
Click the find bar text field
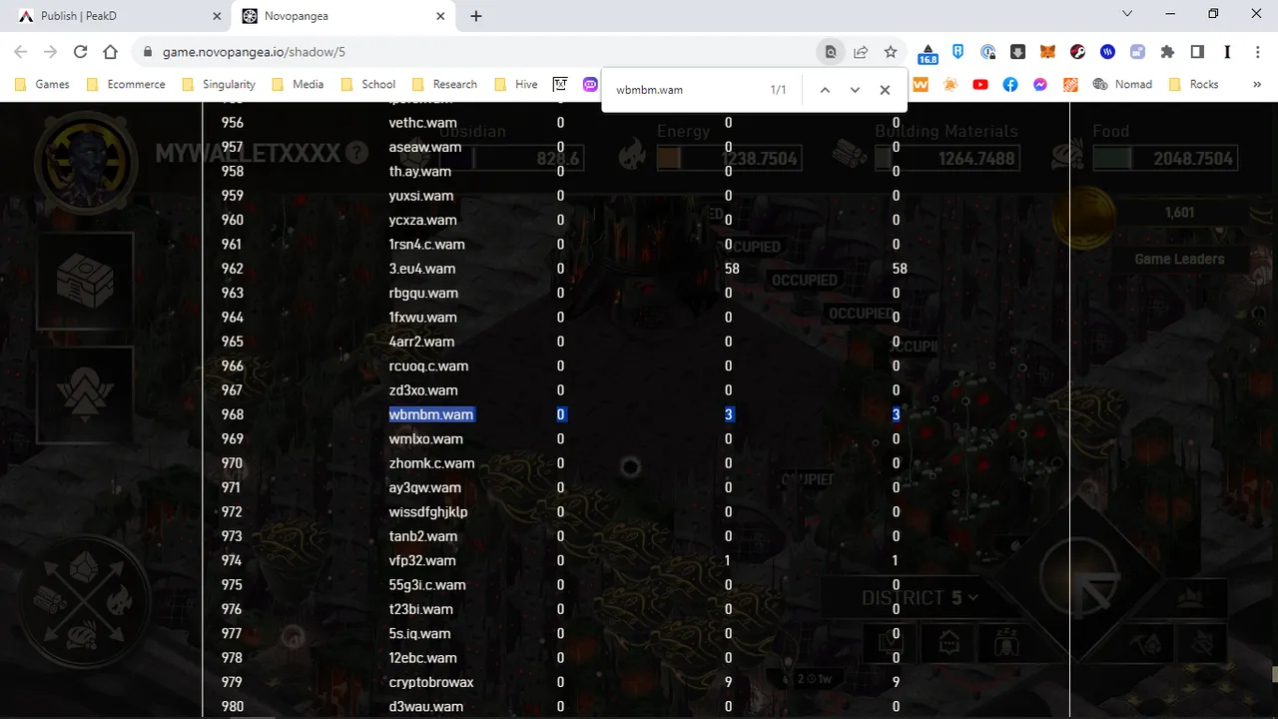coord(684,90)
